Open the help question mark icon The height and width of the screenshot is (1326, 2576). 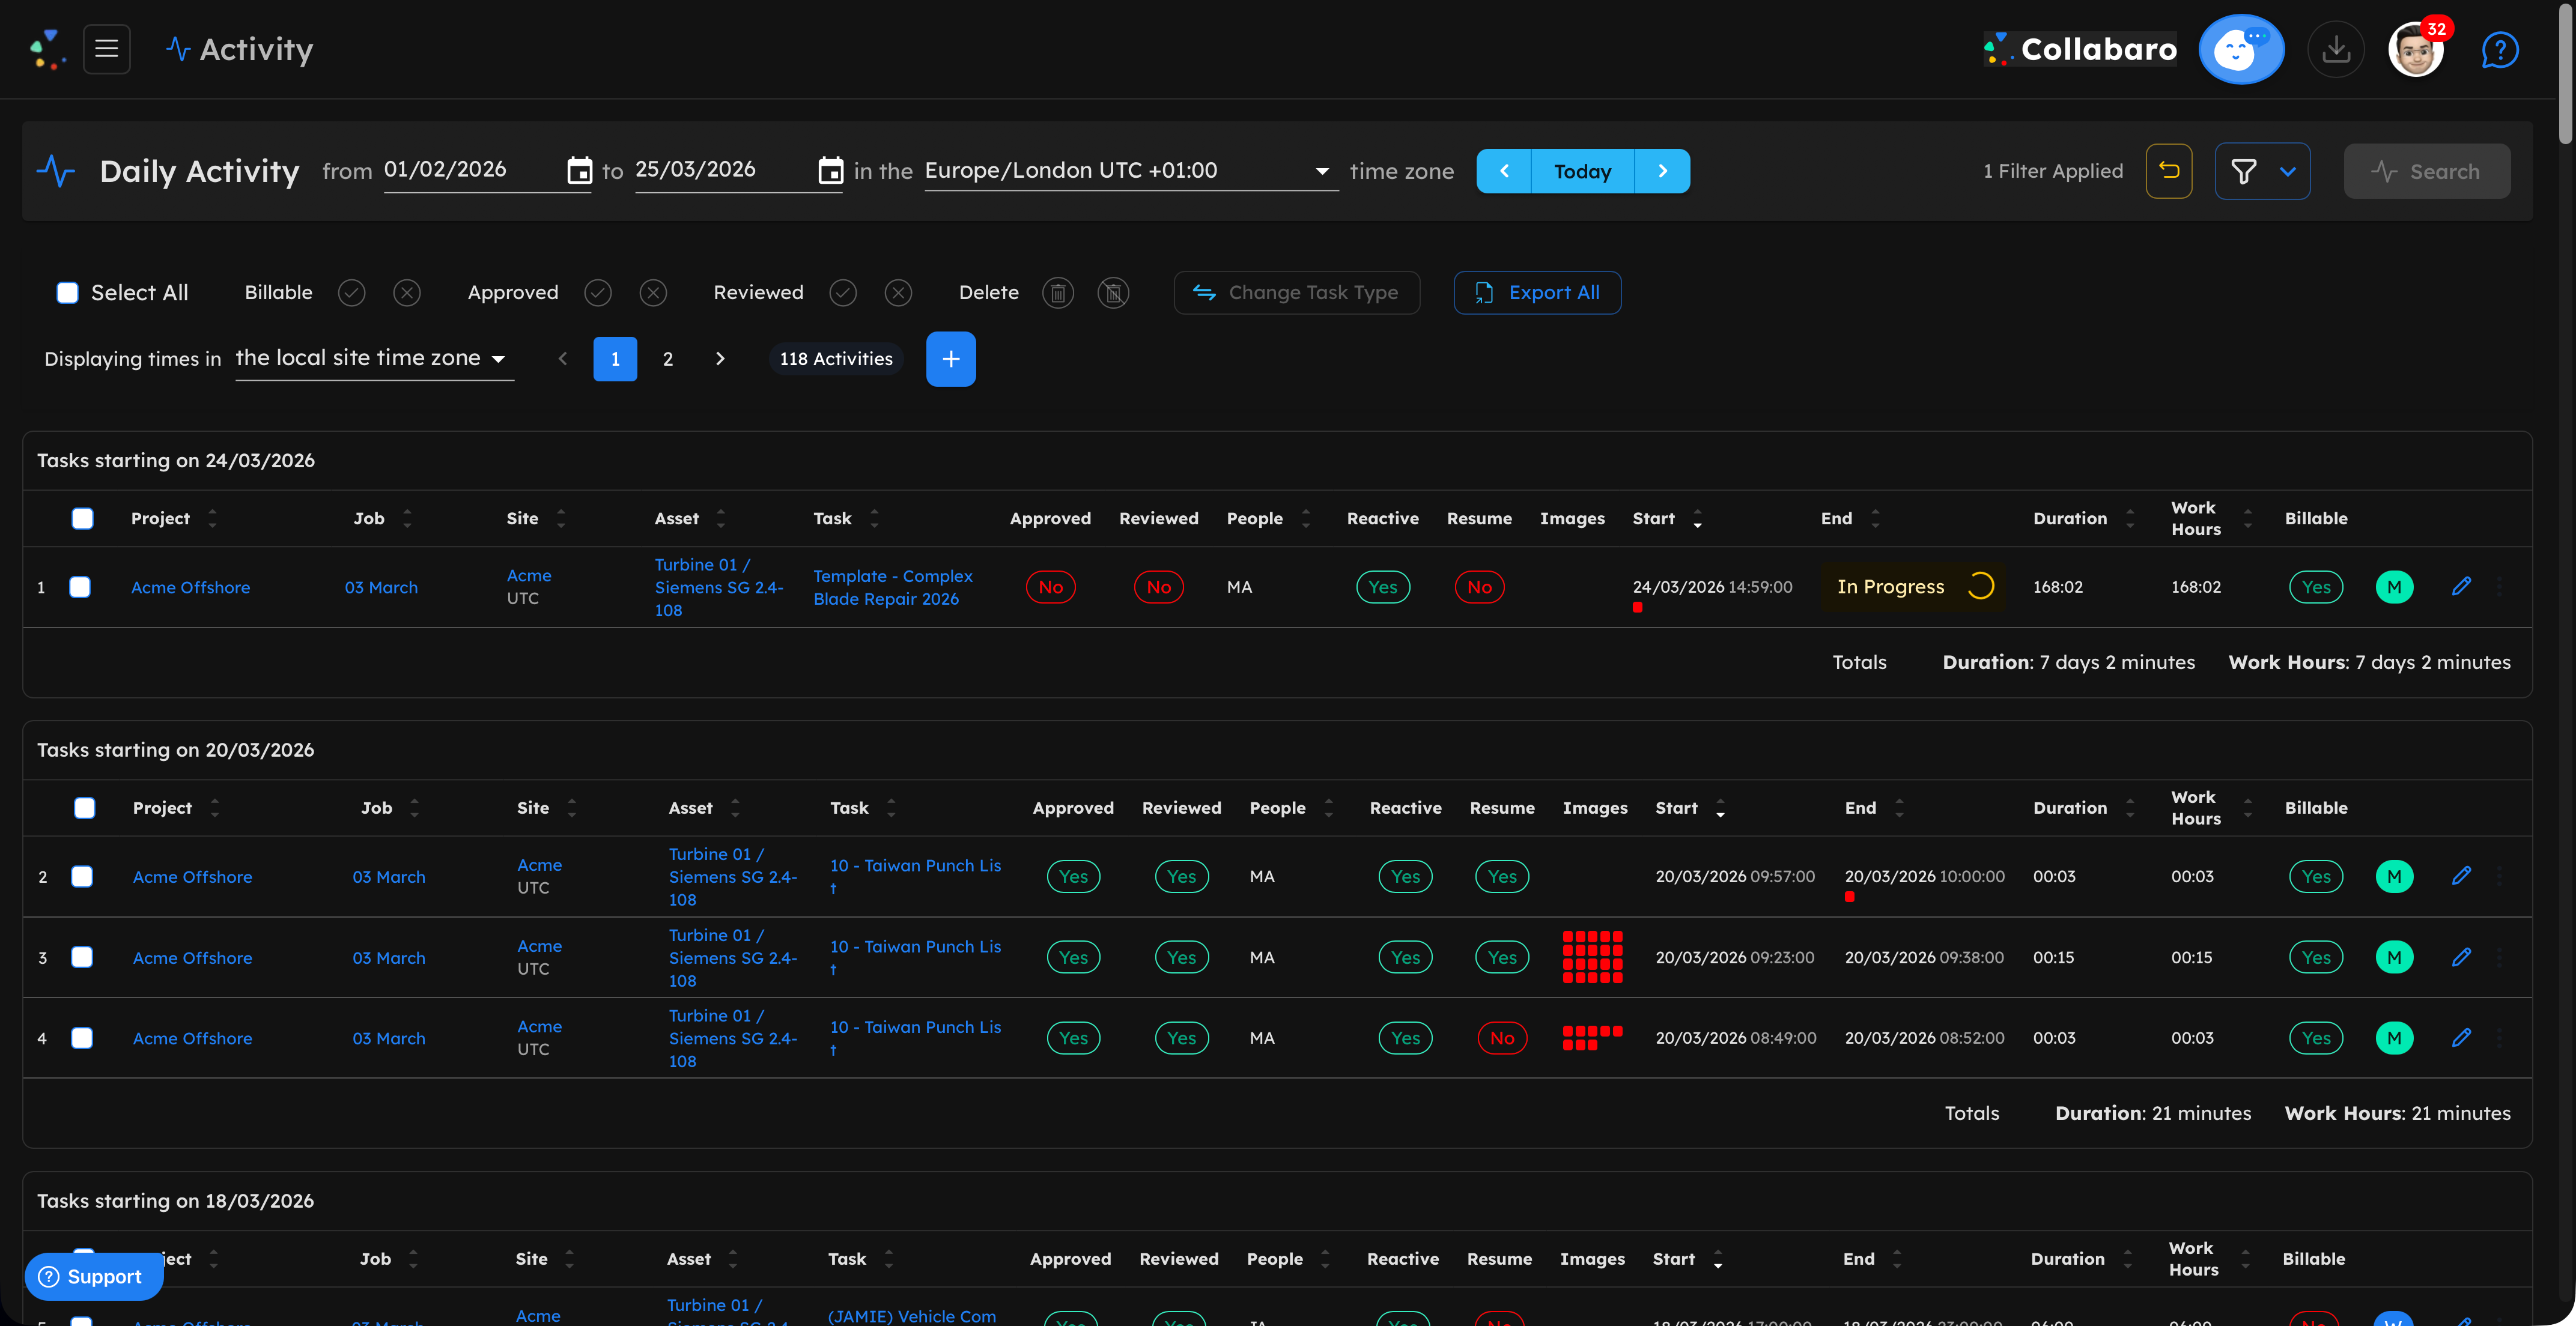pyautogui.click(x=2500, y=49)
